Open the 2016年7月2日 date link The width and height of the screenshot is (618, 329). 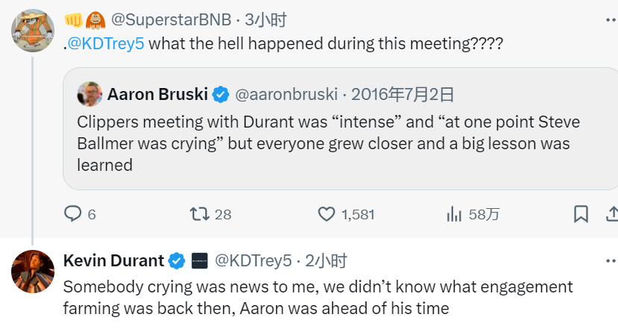tap(402, 94)
